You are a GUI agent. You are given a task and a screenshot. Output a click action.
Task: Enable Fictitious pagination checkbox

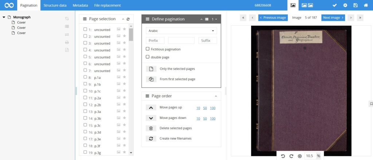click(x=148, y=49)
